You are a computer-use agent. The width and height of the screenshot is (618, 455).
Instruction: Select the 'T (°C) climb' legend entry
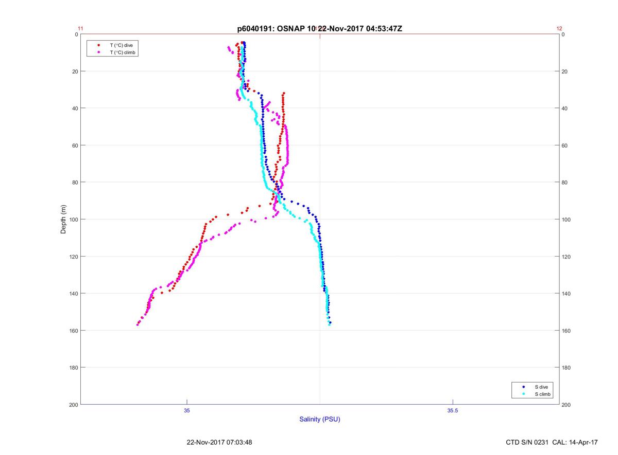point(123,52)
